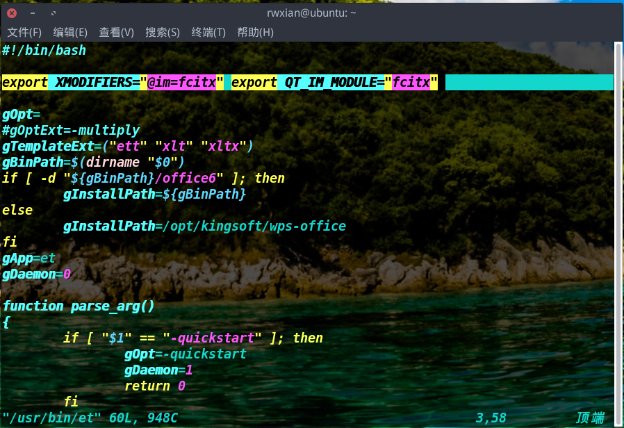Open the 查看(V) menu

pyautogui.click(x=116, y=33)
